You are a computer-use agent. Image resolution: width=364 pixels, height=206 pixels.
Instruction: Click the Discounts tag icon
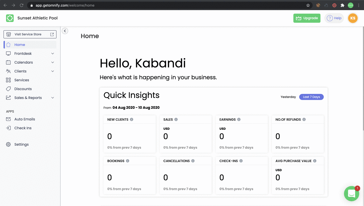click(8, 89)
